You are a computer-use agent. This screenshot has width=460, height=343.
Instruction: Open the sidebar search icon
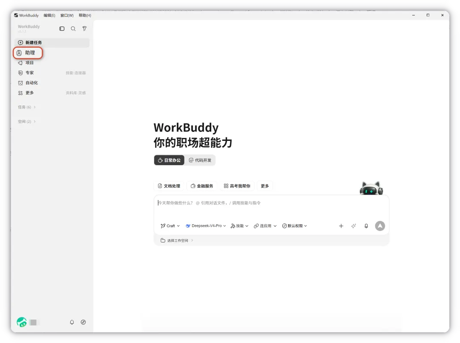click(73, 29)
